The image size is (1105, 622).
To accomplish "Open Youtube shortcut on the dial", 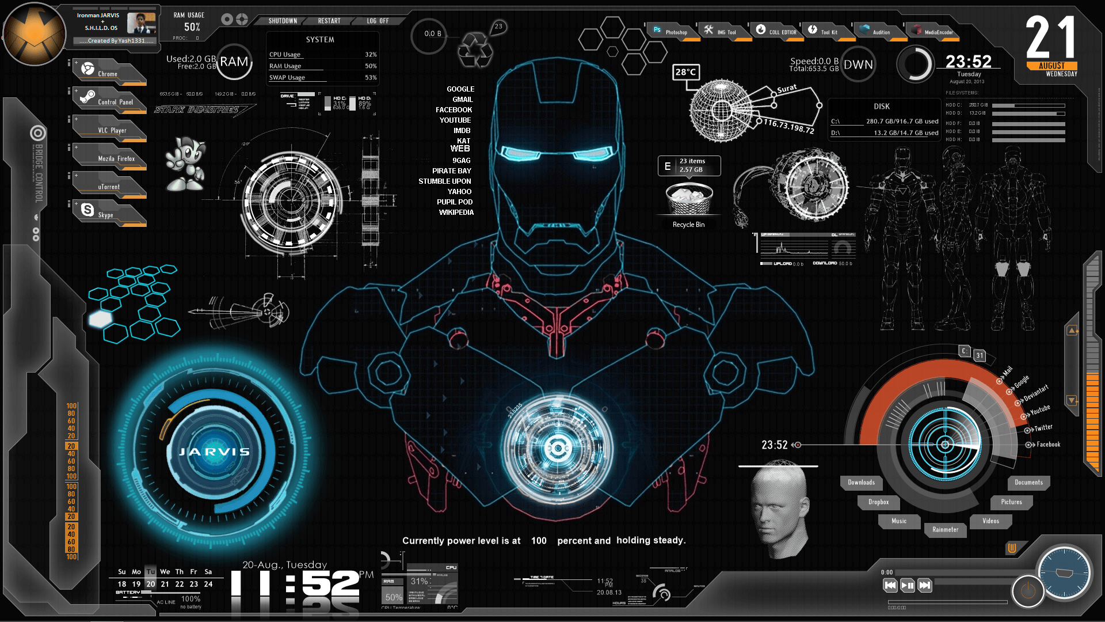I will click(1036, 412).
